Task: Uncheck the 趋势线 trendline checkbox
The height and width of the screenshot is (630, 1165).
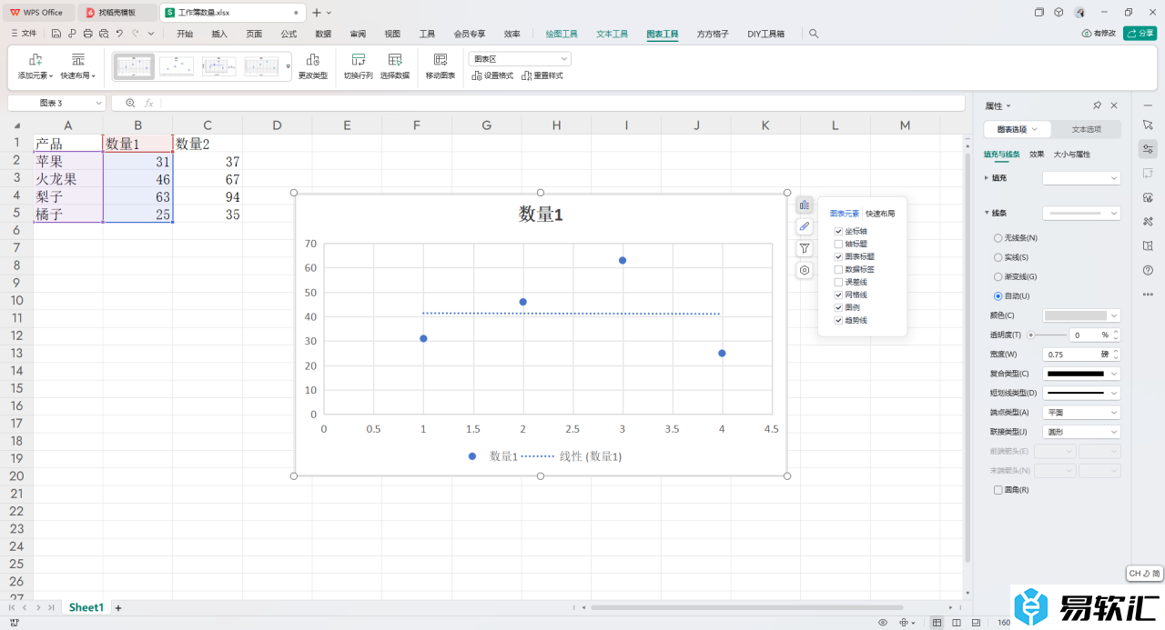Action: point(838,321)
